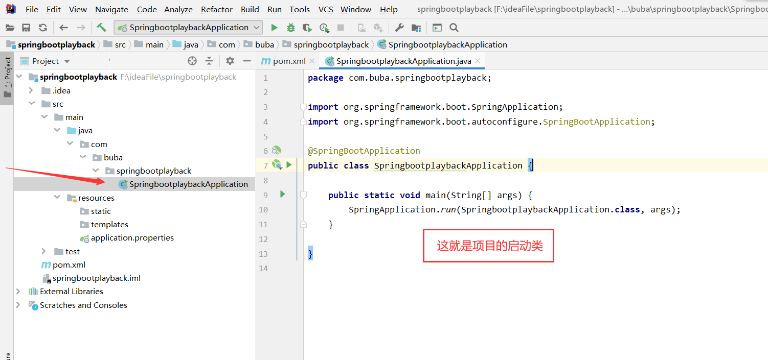
Task: Select pom.xml file in project tree
Action: pyautogui.click(x=63, y=265)
